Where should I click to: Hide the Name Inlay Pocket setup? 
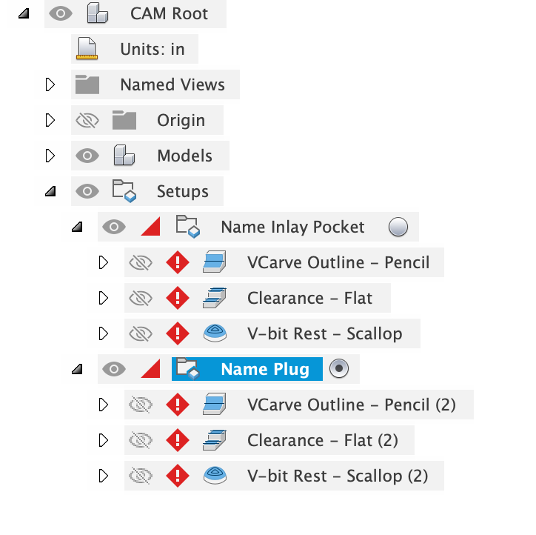[114, 227]
